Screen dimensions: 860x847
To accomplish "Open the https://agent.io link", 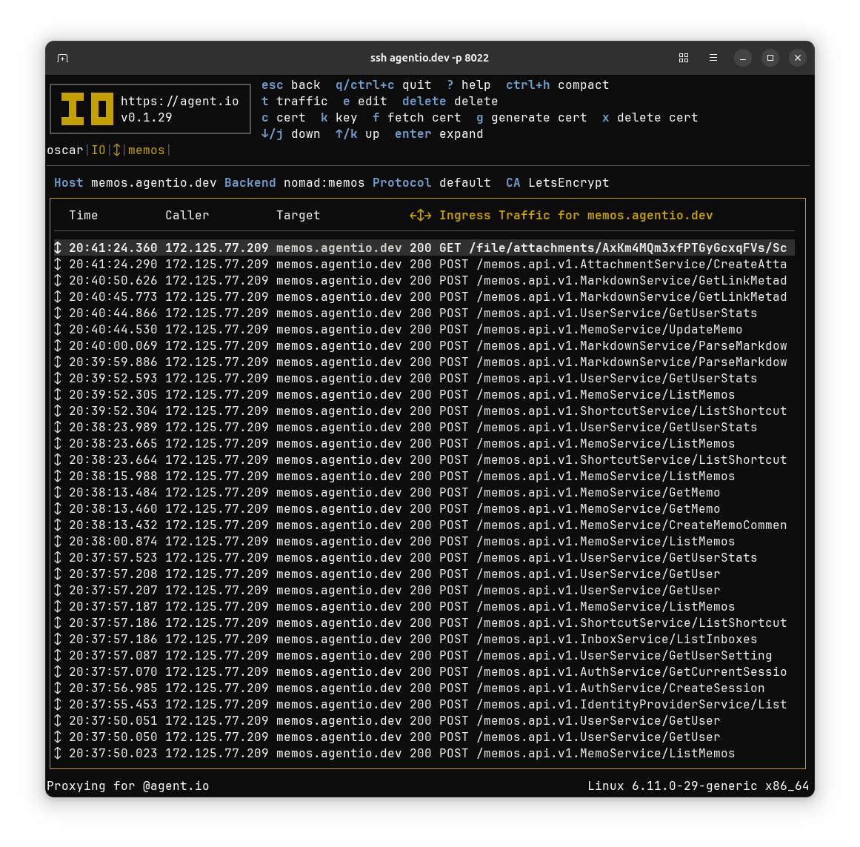I will (x=179, y=101).
